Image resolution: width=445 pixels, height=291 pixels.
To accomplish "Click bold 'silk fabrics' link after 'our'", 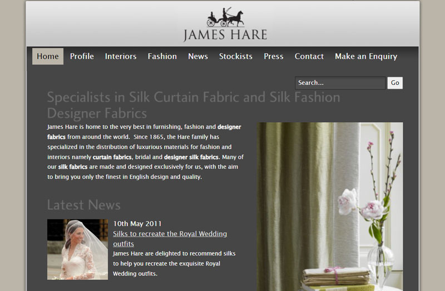I will [x=72, y=167].
